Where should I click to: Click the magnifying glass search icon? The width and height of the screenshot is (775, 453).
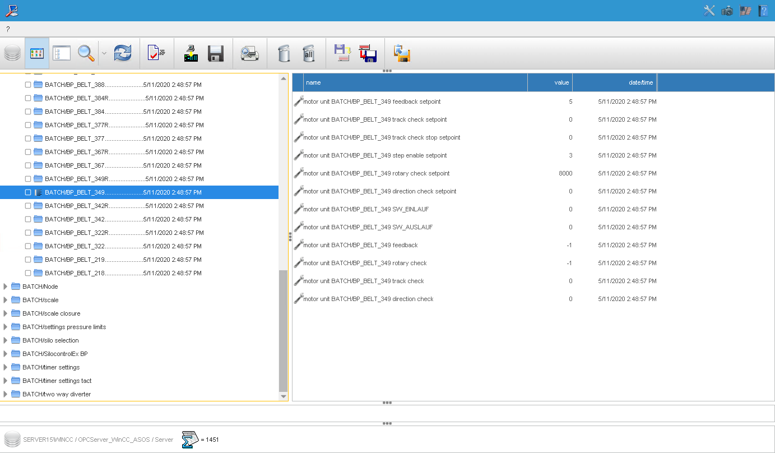(x=86, y=53)
